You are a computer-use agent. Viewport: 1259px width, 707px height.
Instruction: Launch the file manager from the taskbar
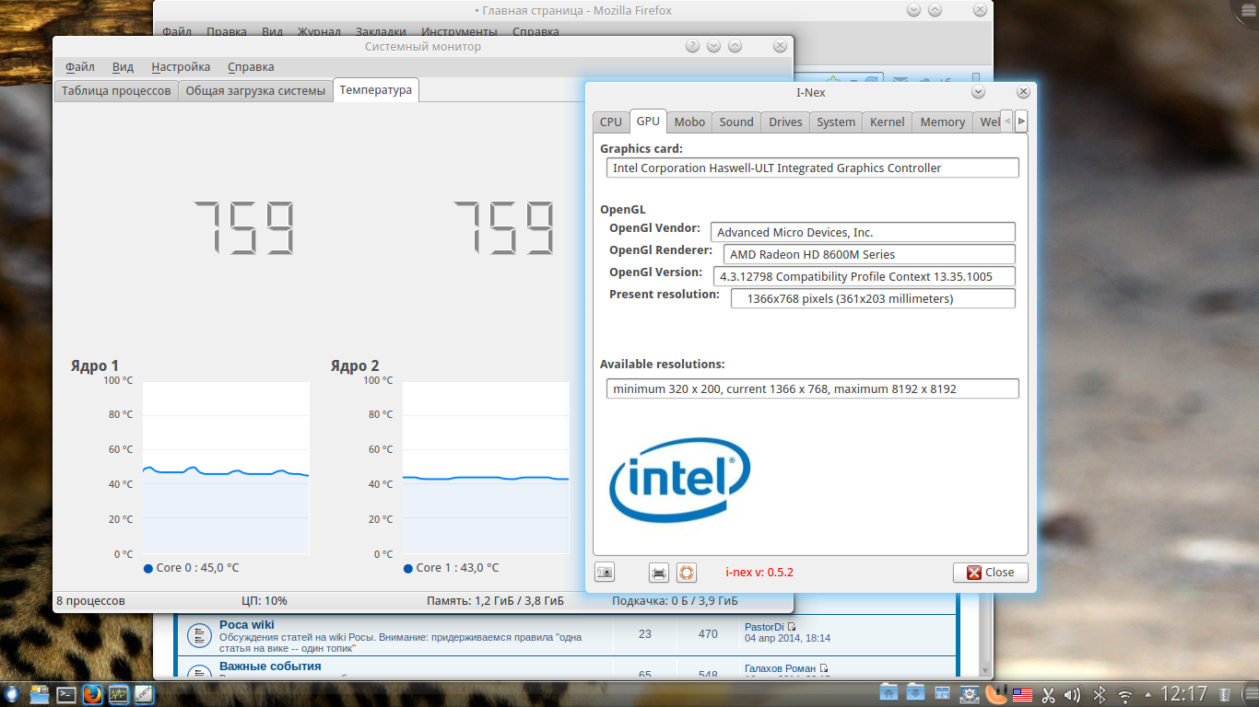point(41,694)
